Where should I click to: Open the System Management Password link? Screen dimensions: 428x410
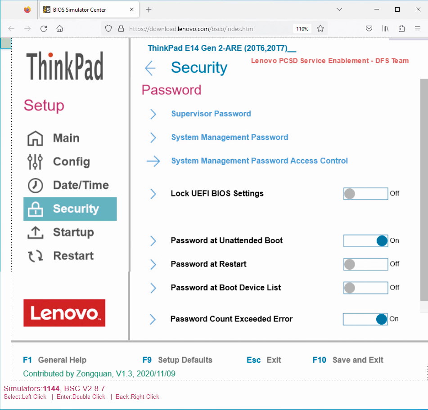[230, 137]
